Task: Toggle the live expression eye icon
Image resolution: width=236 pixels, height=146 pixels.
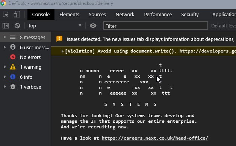Action: (93, 26)
